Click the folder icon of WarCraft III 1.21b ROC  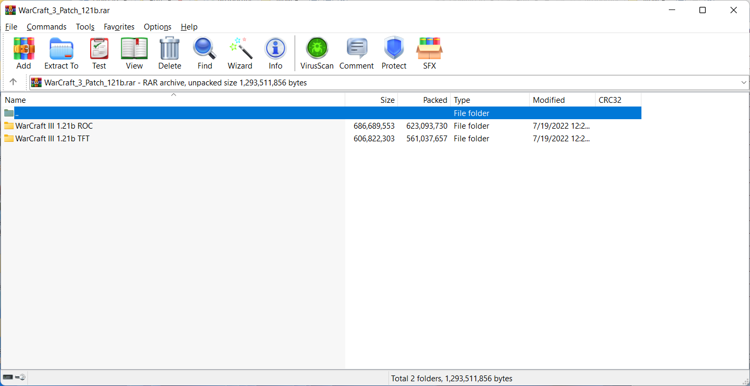coord(9,126)
